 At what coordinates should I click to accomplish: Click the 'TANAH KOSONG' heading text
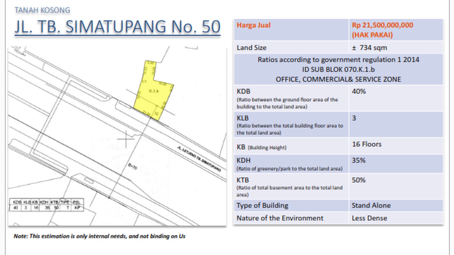(42, 10)
